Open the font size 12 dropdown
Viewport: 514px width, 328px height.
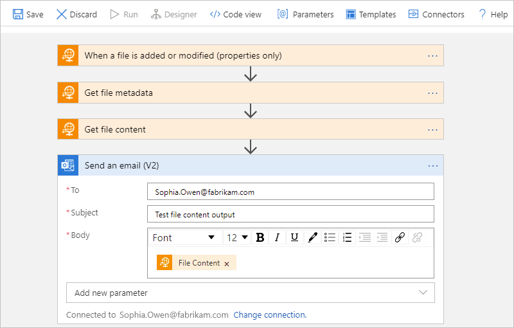click(x=236, y=237)
